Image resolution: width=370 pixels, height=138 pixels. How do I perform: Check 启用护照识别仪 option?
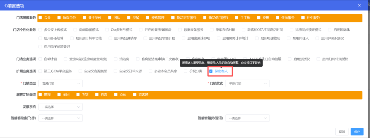(x=317, y=38)
